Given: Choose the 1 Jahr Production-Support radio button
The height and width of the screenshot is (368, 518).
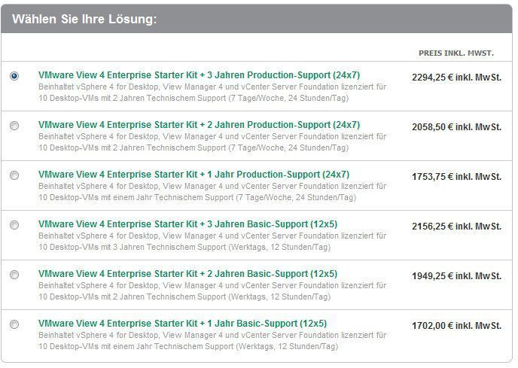Looking at the screenshot, I should coord(14,175).
